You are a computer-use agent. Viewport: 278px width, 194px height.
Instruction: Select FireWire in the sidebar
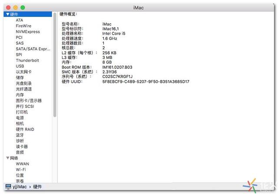pos(23,26)
